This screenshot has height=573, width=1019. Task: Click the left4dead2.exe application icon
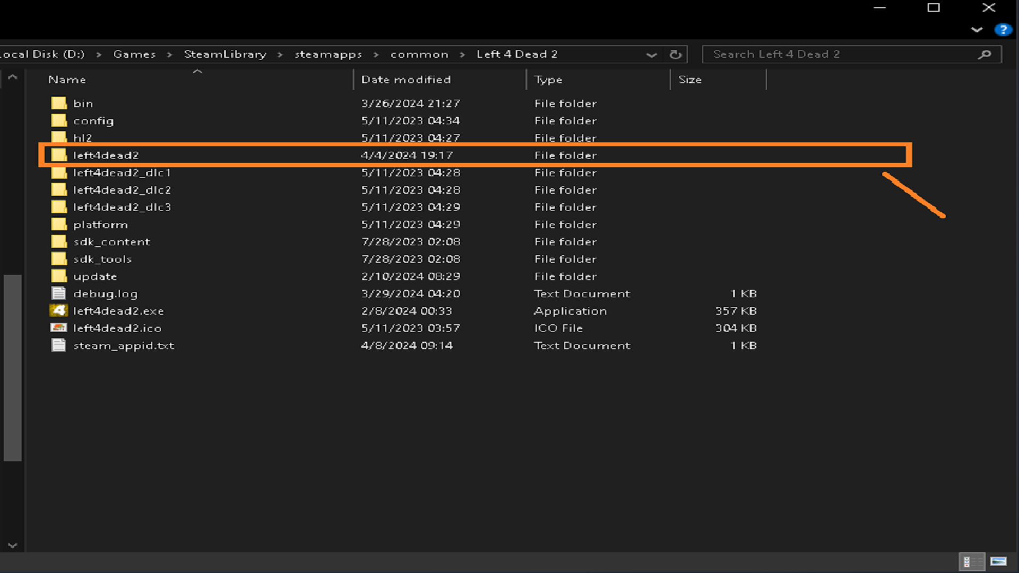pos(59,310)
